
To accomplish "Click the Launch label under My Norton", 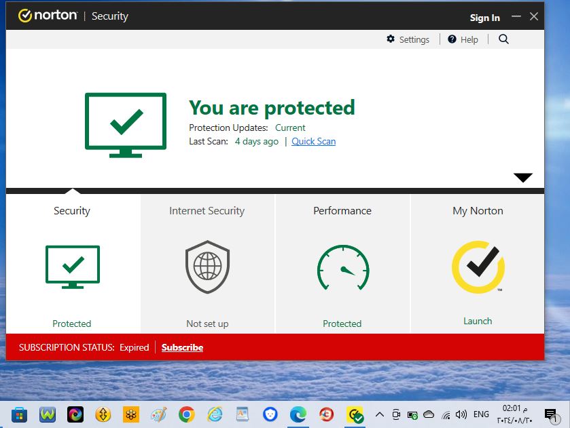I will [478, 321].
